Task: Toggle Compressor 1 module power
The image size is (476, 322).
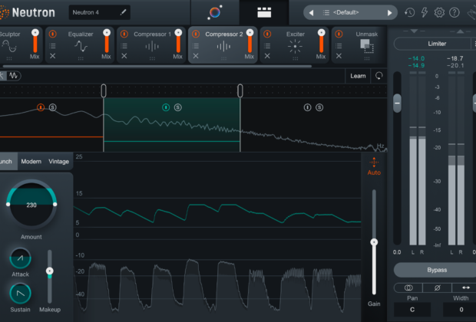Action: tap(124, 34)
